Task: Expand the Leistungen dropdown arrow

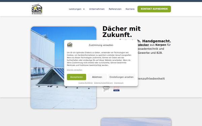Action: point(84,9)
